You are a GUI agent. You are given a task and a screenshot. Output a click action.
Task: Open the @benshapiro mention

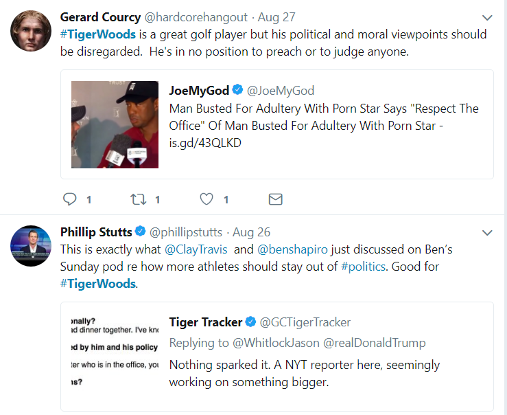point(293,249)
